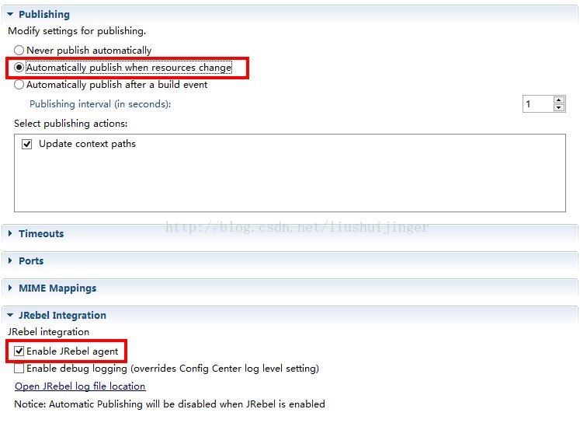
Task: Uncheck Update context paths action
Action: (x=27, y=144)
